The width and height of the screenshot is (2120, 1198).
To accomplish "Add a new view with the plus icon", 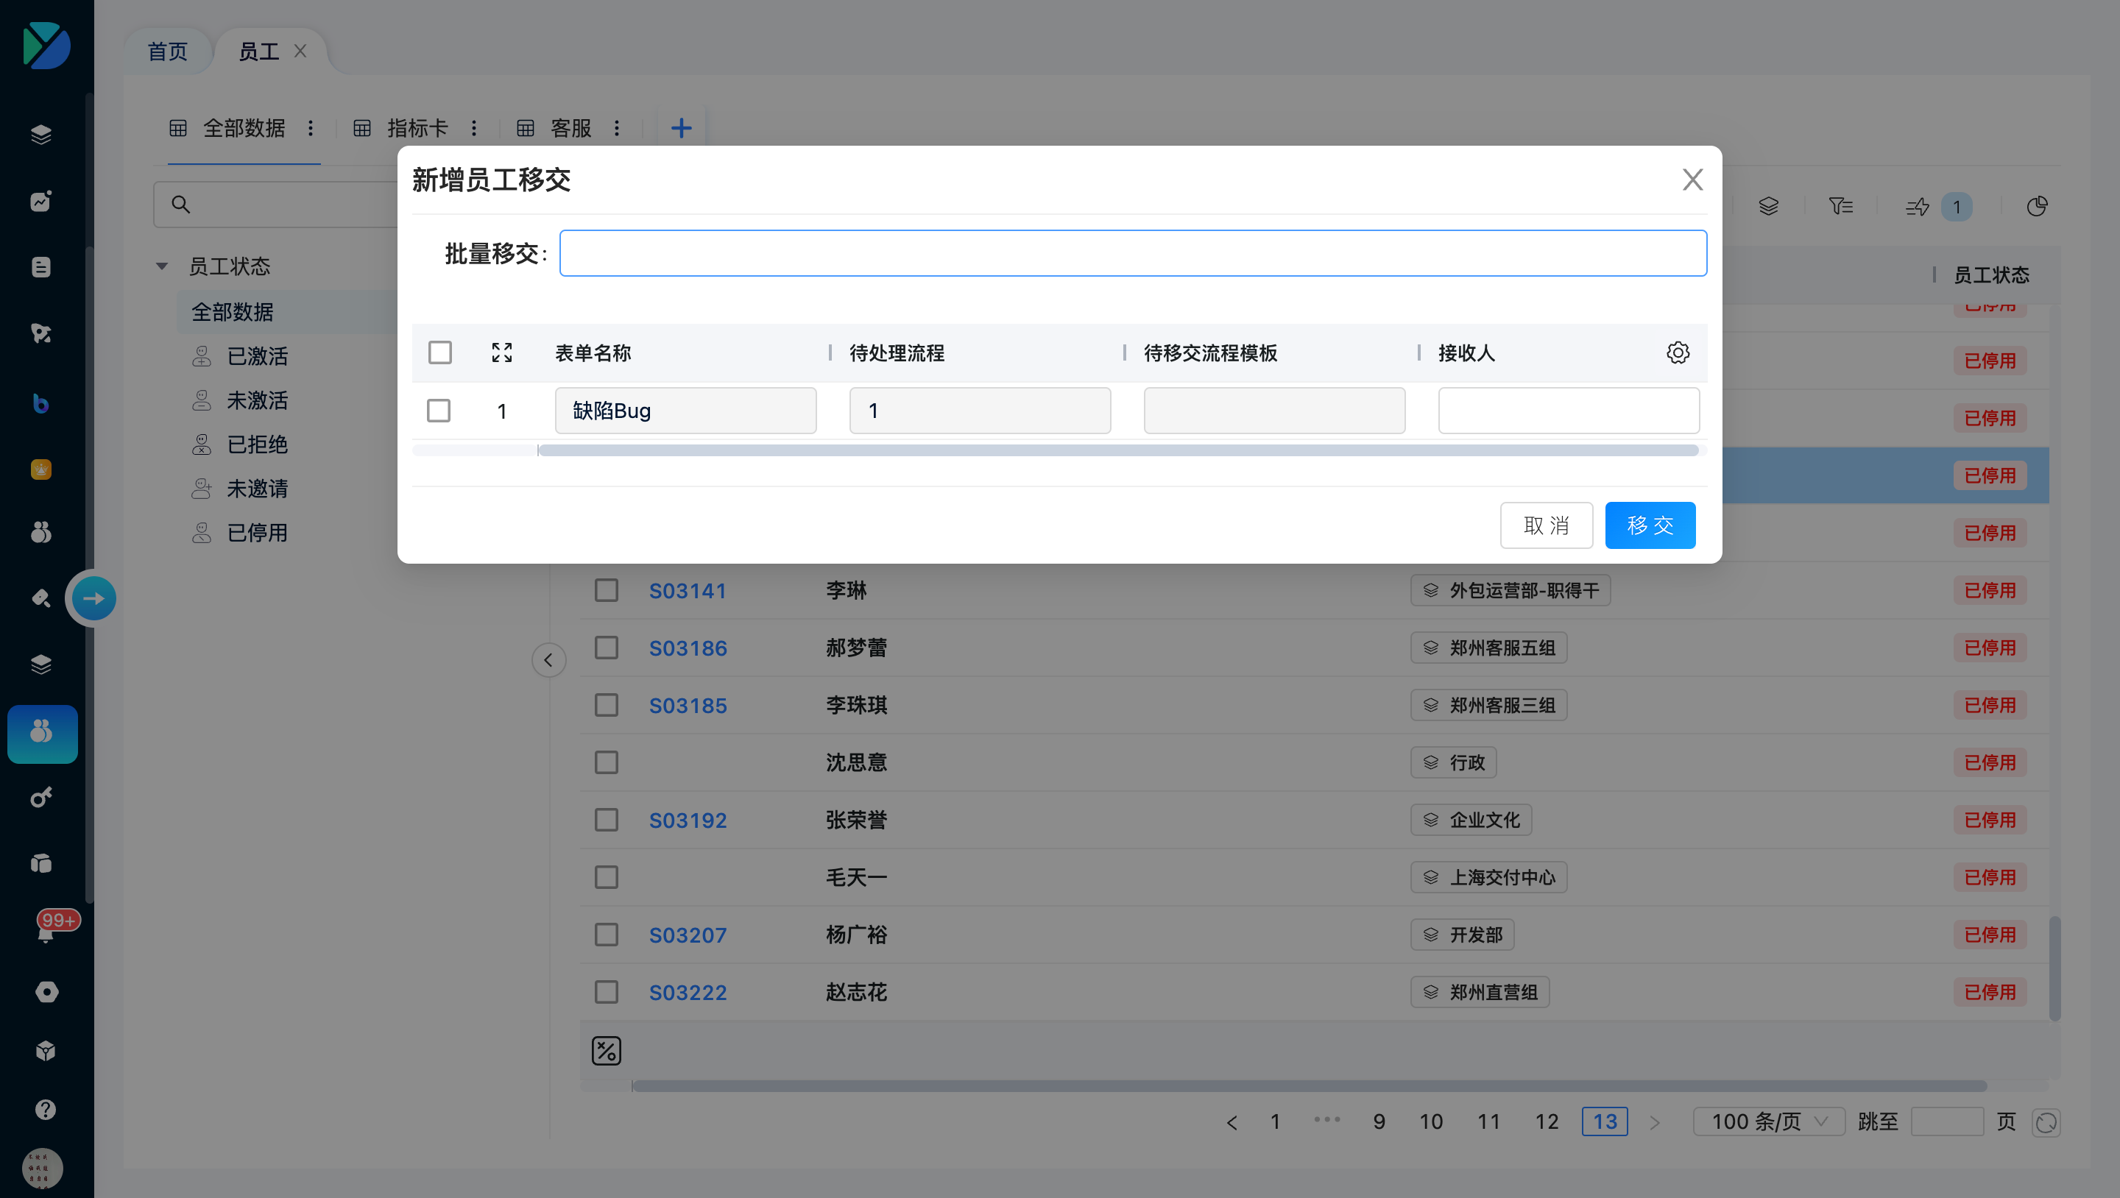I will click(x=682, y=128).
